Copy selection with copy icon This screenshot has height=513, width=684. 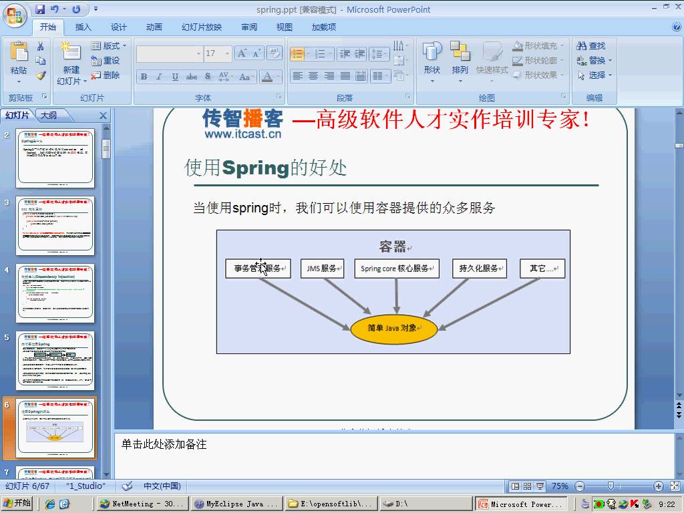click(41, 60)
